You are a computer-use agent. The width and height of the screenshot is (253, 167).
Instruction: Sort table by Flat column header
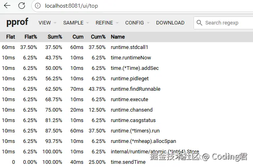pyautogui.click(x=10, y=37)
